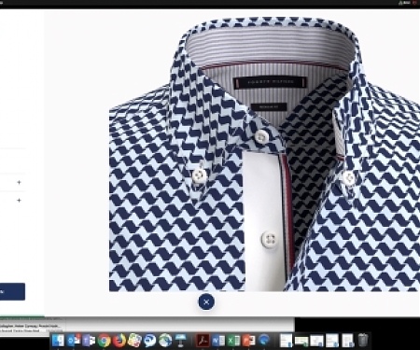Expand the lower plus-sign section in the left panel

point(19,201)
